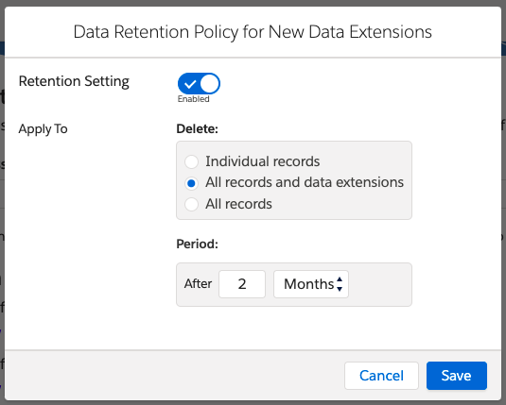This screenshot has height=405, width=506.
Task: Click the After label beside the number field
Action: [x=198, y=284]
